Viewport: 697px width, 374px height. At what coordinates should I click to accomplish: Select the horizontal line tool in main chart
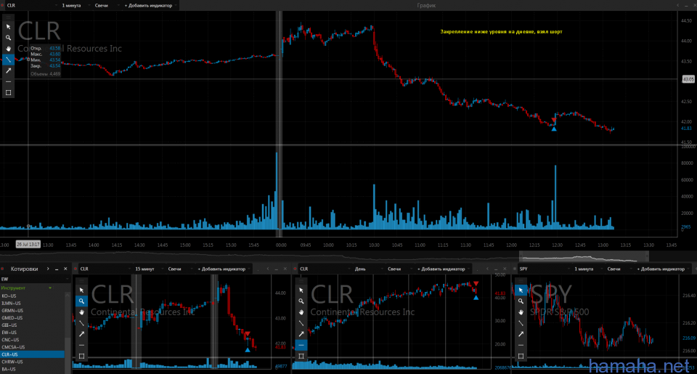click(x=8, y=82)
